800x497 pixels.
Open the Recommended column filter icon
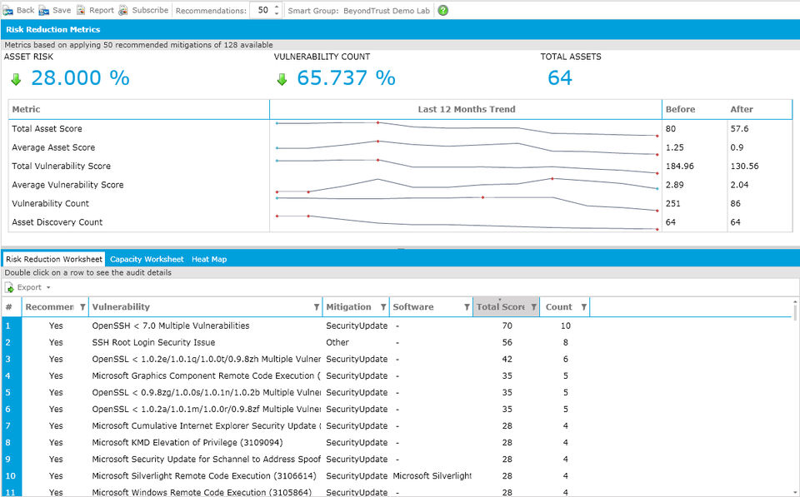82,307
